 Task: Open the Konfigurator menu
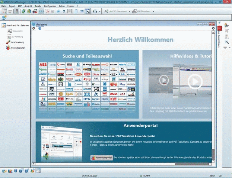(50, 6)
